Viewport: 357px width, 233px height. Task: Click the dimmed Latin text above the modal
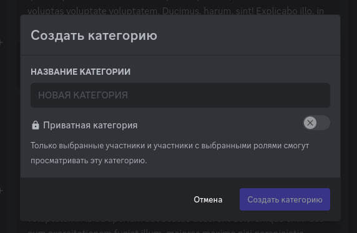point(175,11)
